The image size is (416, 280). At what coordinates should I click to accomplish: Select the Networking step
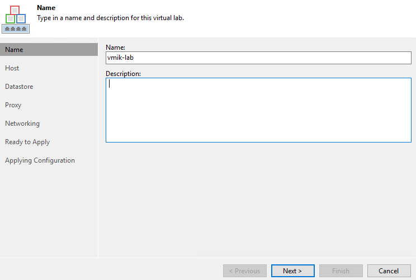coord(22,124)
